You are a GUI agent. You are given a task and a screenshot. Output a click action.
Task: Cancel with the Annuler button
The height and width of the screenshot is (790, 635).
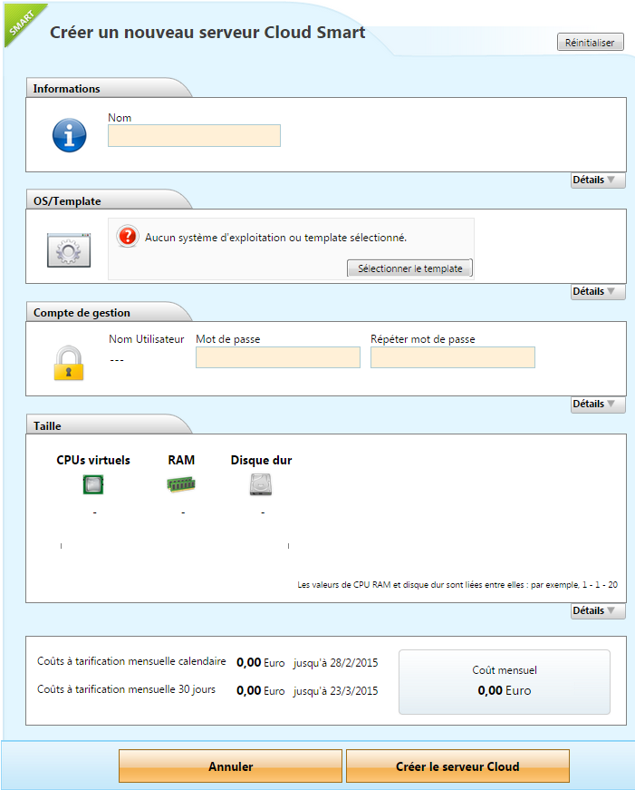coord(231,766)
